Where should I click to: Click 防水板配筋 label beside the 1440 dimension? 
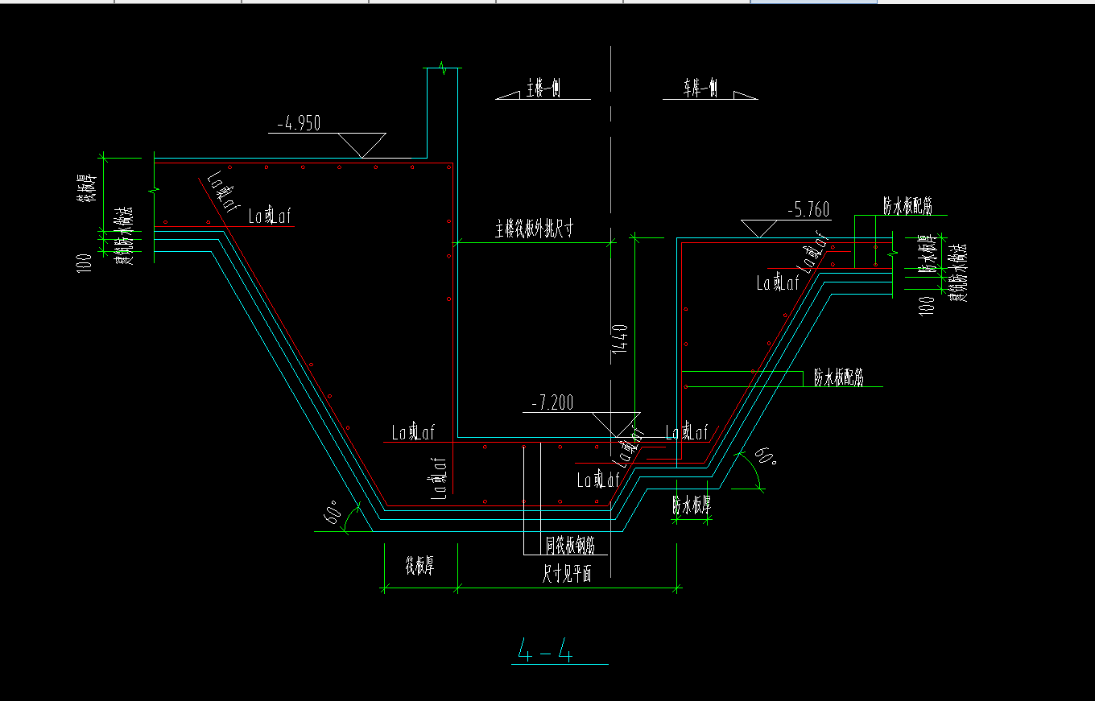click(839, 377)
